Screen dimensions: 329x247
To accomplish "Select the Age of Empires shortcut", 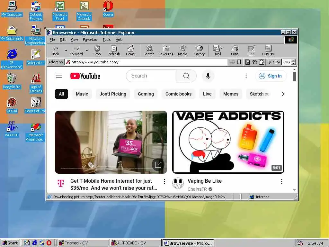I will pos(36,83).
